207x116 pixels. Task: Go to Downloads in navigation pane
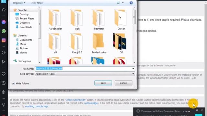(24, 27)
